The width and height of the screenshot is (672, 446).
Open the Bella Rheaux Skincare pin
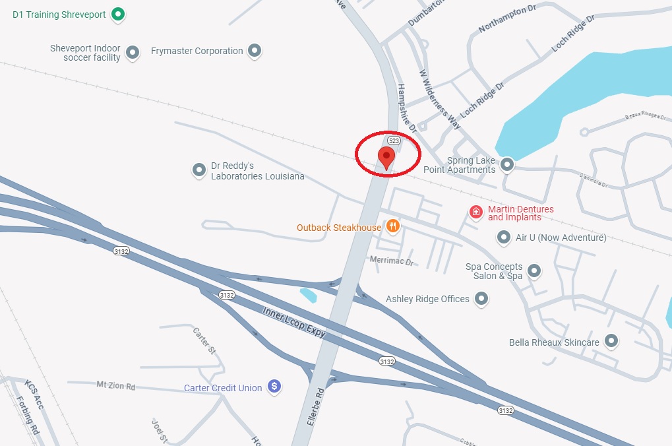[611, 341]
